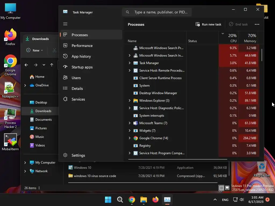
Task: Open Task Manager Settings
Action: click(x=91, y=155)
